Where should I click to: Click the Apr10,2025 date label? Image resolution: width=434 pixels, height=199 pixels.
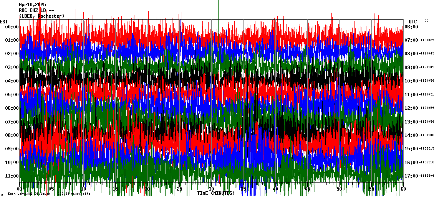[32, 4]
